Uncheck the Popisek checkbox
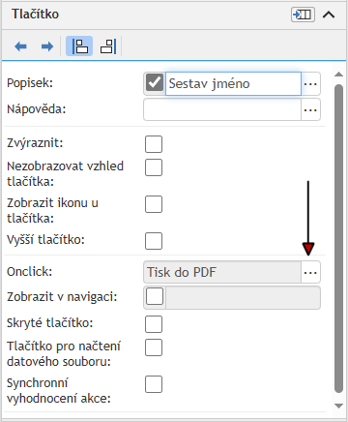 tap(155, 83)
